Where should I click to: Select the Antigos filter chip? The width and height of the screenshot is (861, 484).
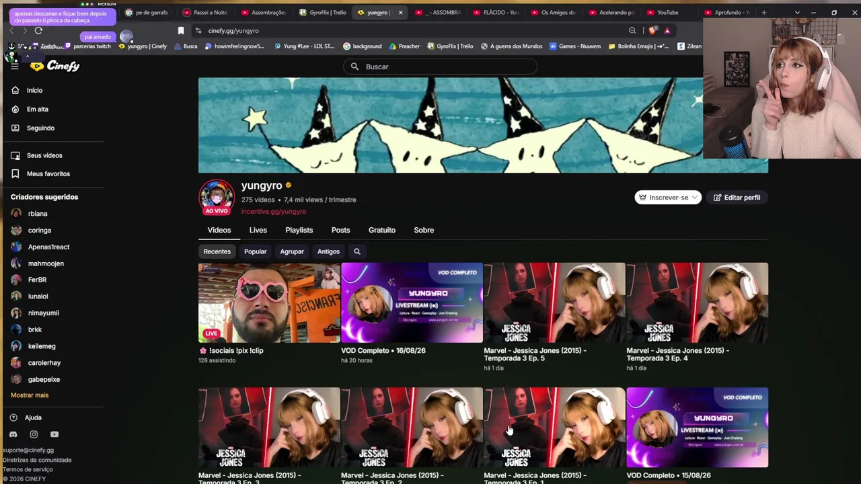(329, 251)
